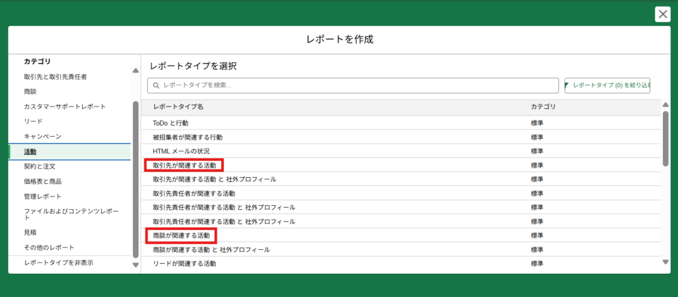The image size is (678, 297).
Task: Select ファイルおよびコンテンツレポート category
Action: click(x=72, y=214)
